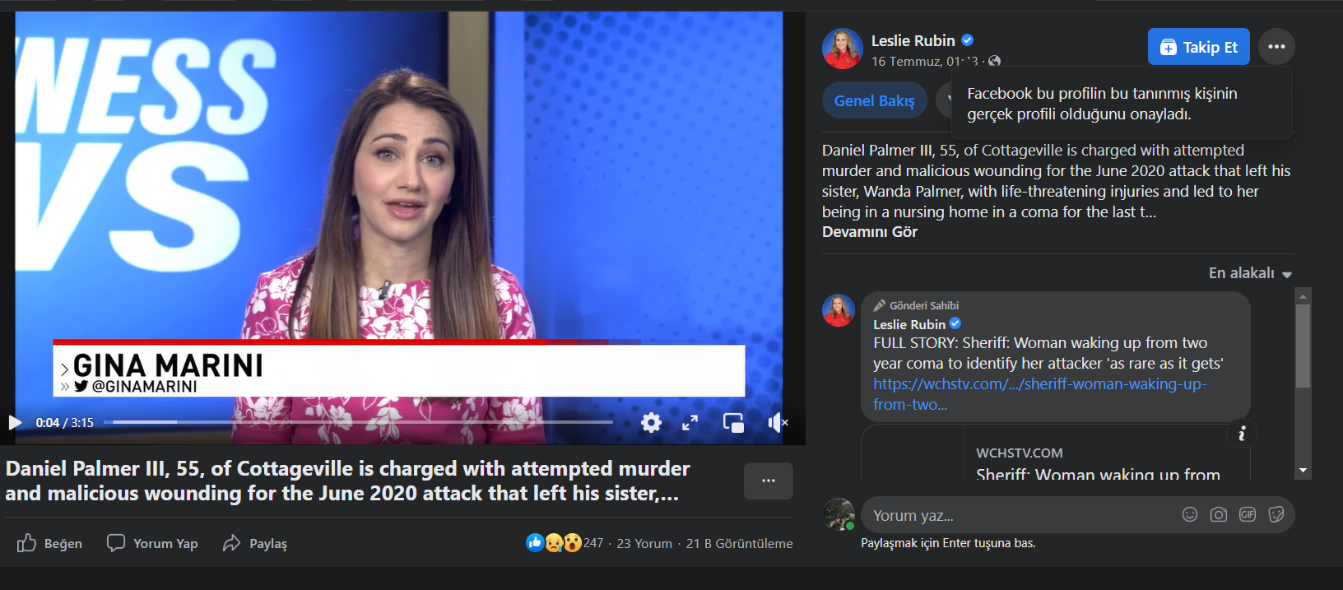The image size is (1343, 590).
Task: Enter fullscreen video mode
Action: [x=690, y=423]
